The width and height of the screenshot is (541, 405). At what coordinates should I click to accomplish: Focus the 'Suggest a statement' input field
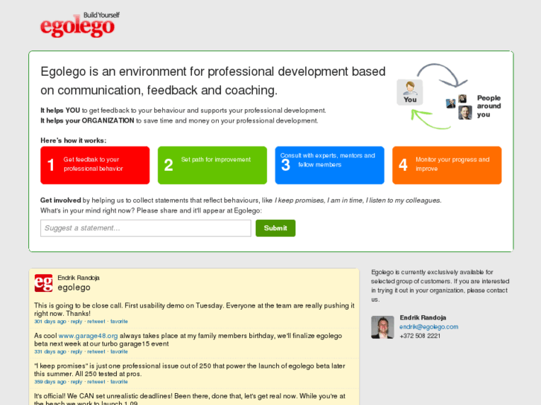146,228
